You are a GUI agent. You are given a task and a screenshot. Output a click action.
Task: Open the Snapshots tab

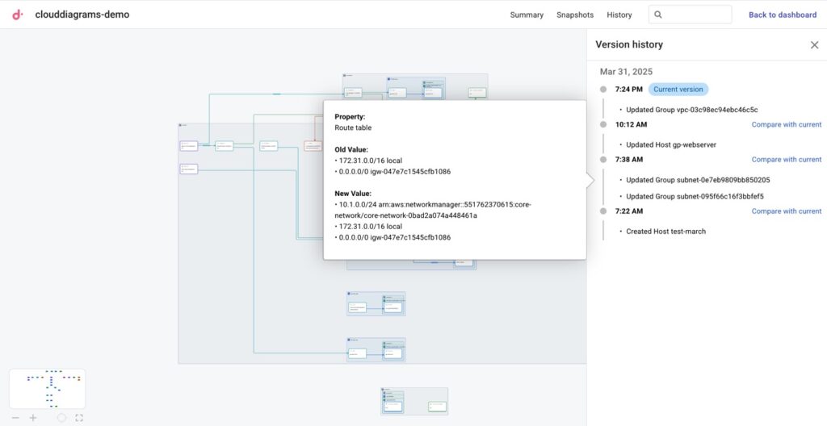(575, 15)
